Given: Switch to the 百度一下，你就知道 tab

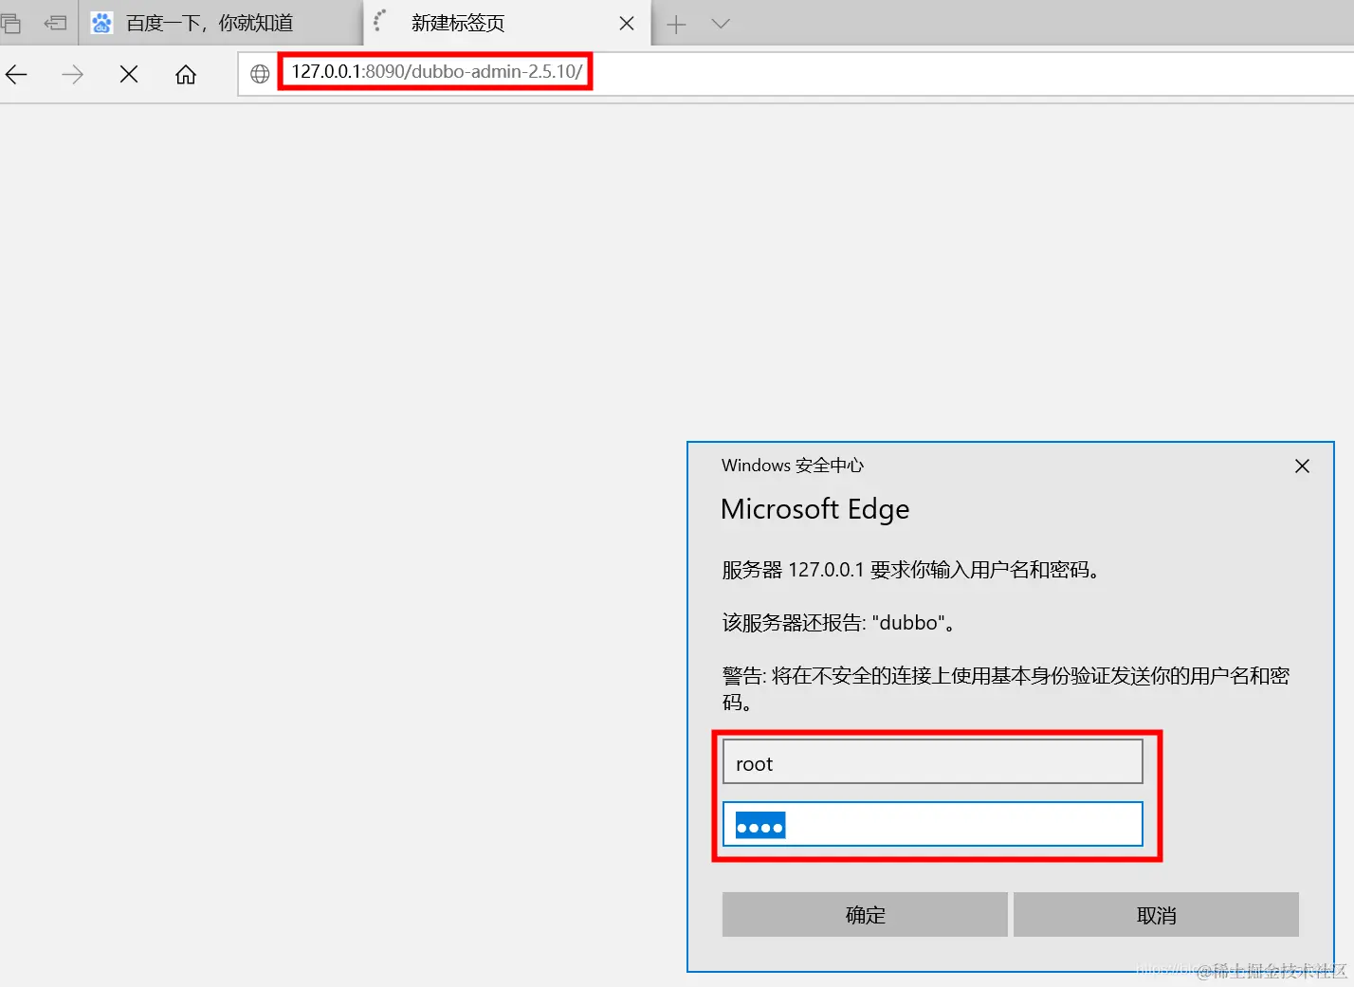Looking at the screenshot, I should click(x=221, y=23).
